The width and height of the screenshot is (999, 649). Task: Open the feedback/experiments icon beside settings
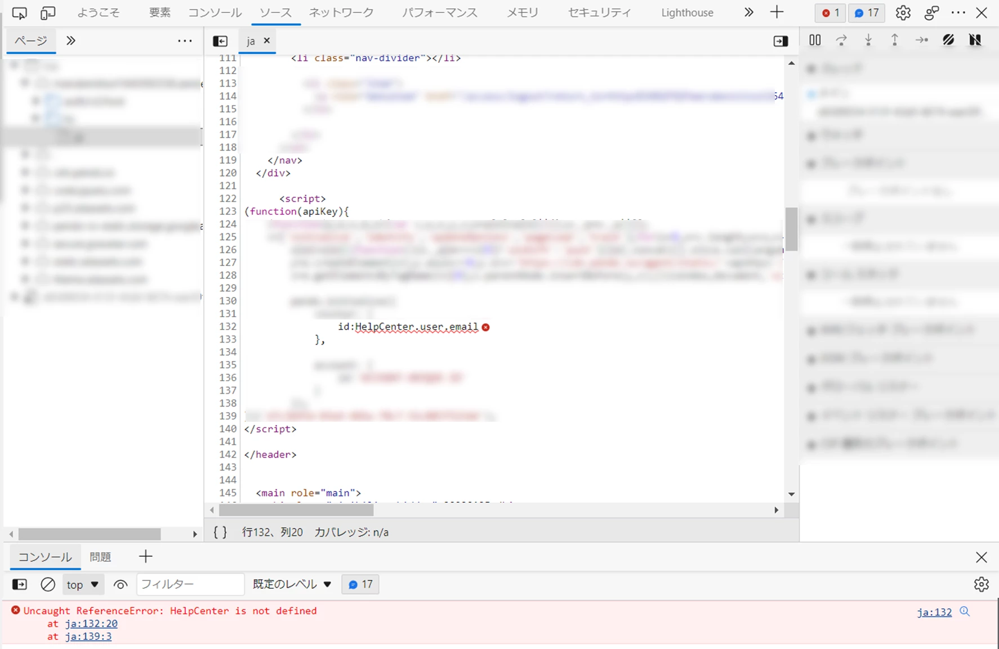931,12
